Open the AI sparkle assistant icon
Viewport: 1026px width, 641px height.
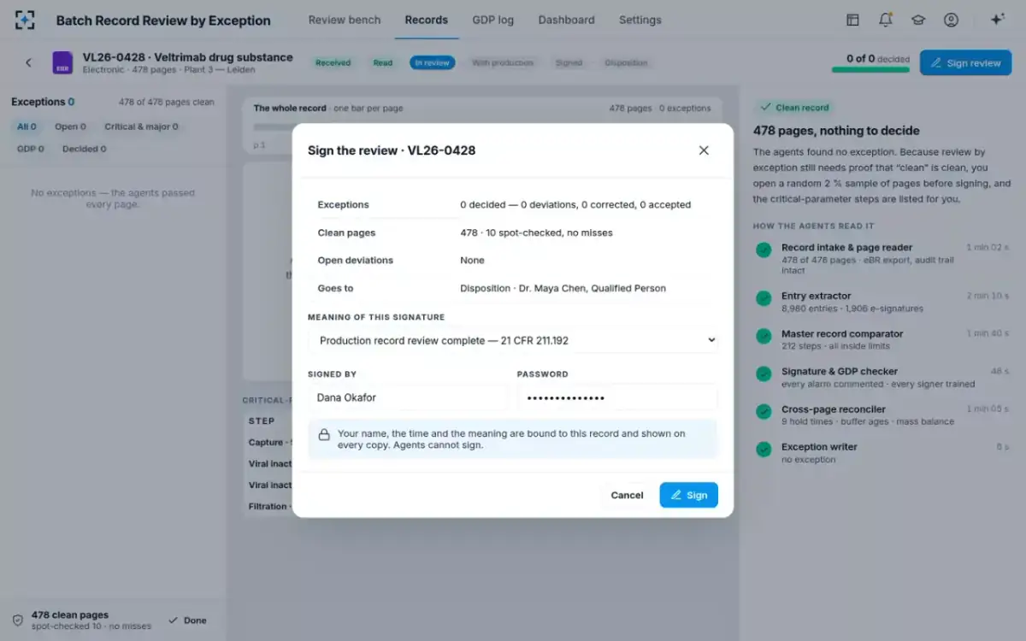click(997, 20)
